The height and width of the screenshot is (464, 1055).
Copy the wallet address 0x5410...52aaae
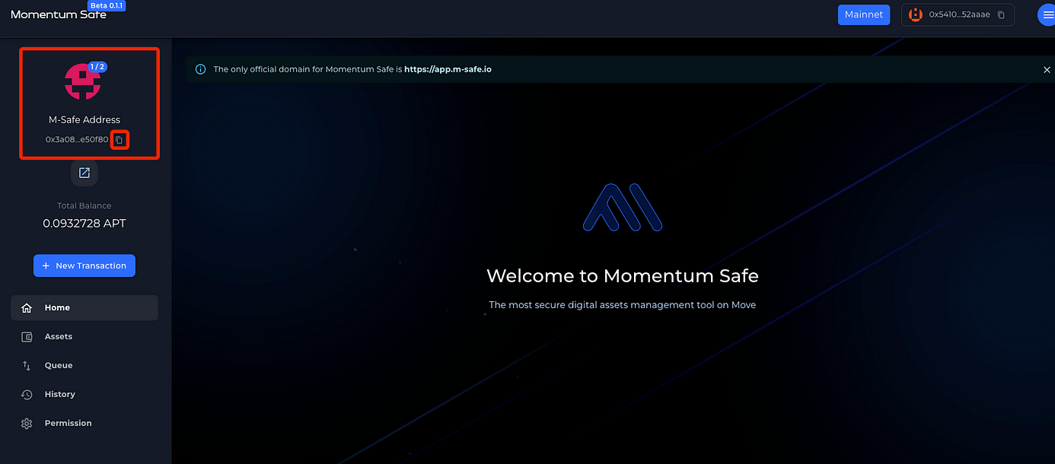(1001, 14)
